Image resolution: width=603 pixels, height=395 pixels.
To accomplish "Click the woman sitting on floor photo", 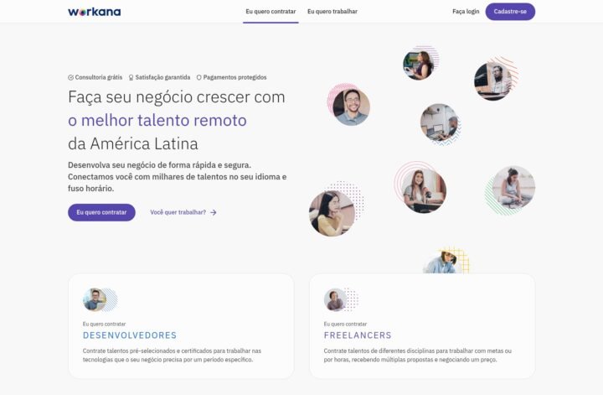I will pyautogui.click(x=513, y=188).
